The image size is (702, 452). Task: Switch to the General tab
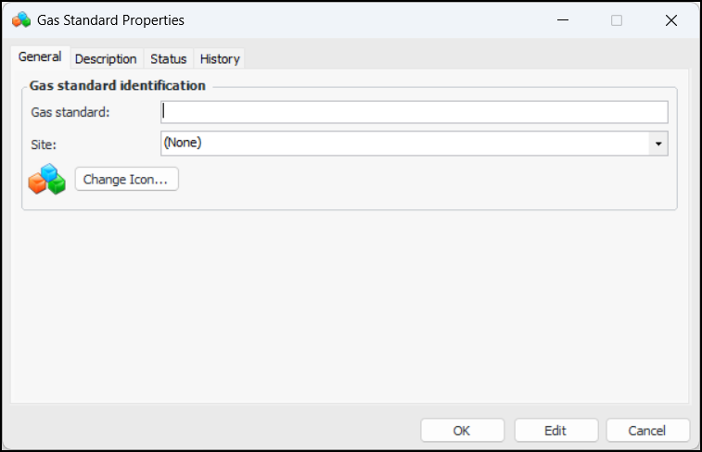pos(40,57)
